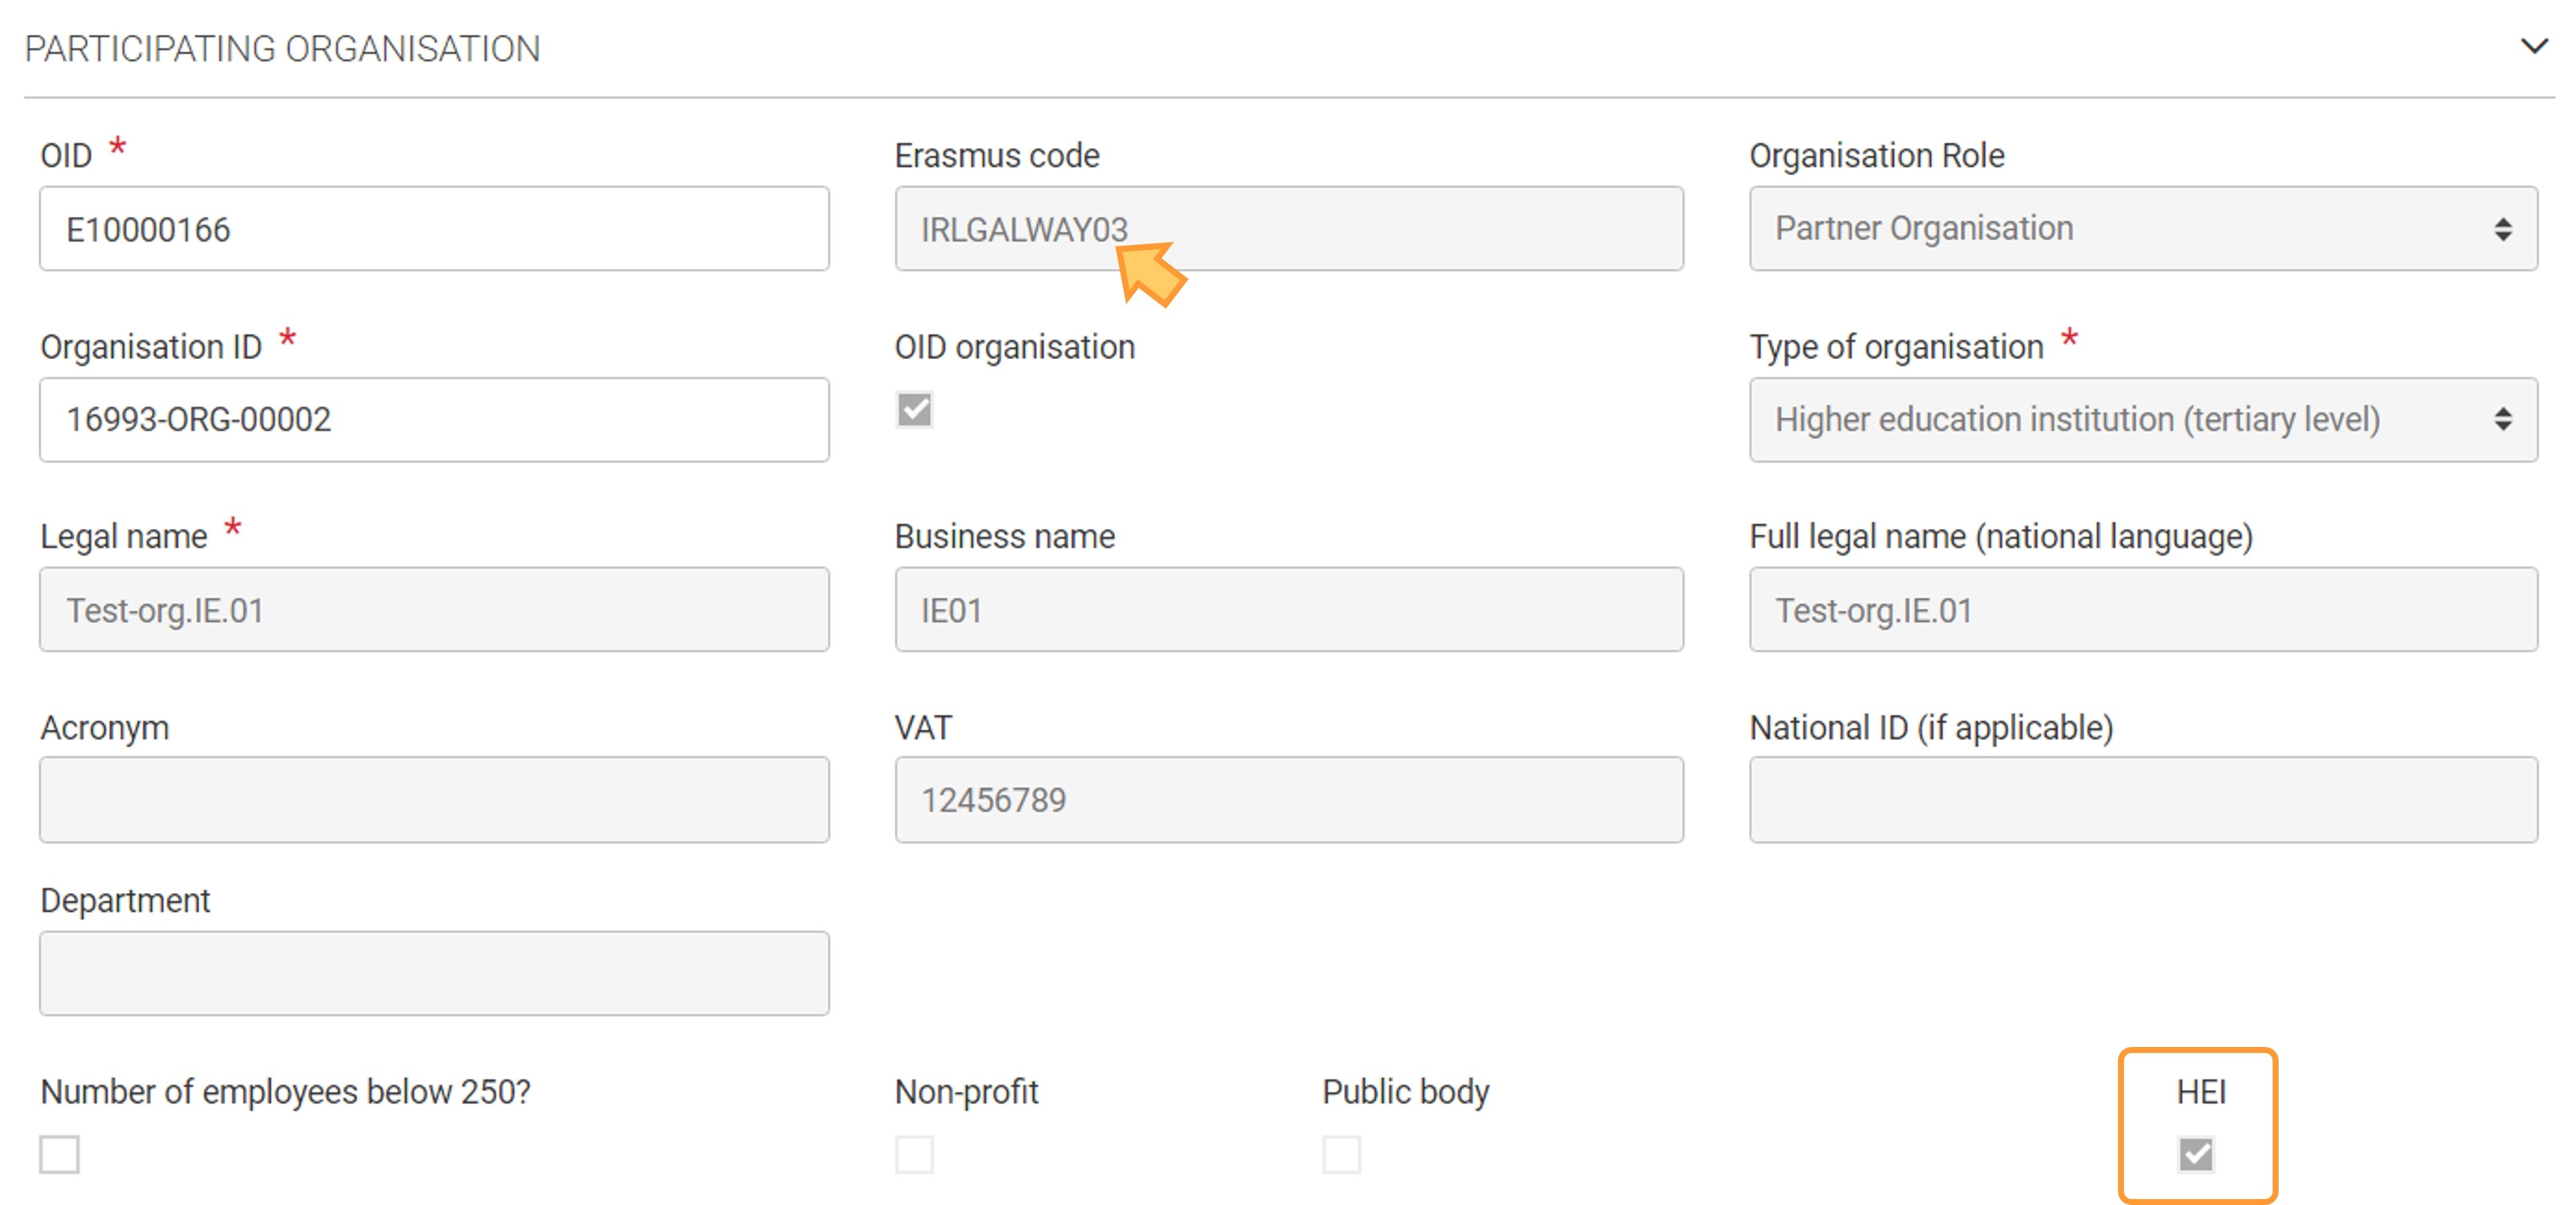
Task: Click the 'OID organisation' label
Action: point(1014,347)
